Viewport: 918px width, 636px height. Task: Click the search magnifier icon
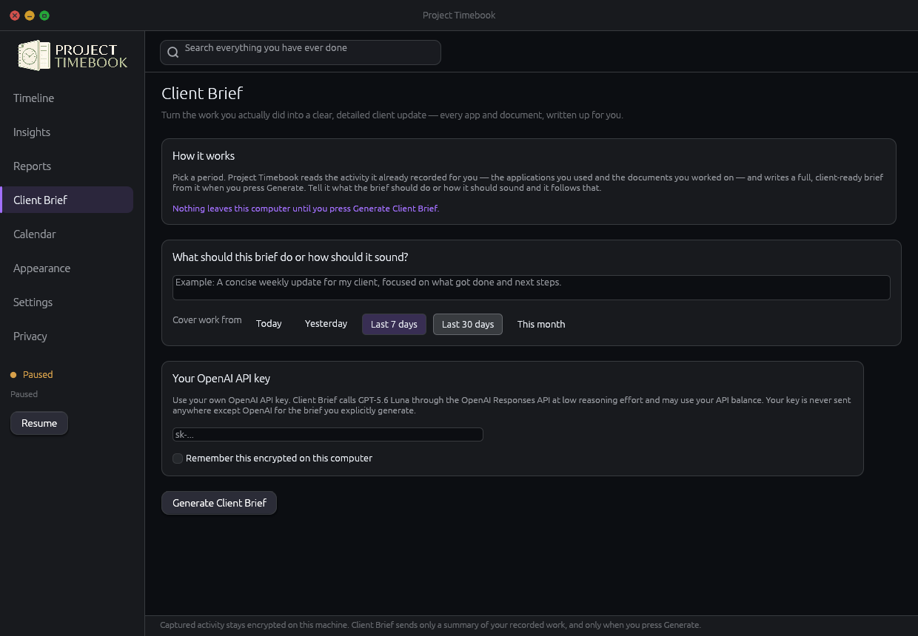(x=173, y=53)
